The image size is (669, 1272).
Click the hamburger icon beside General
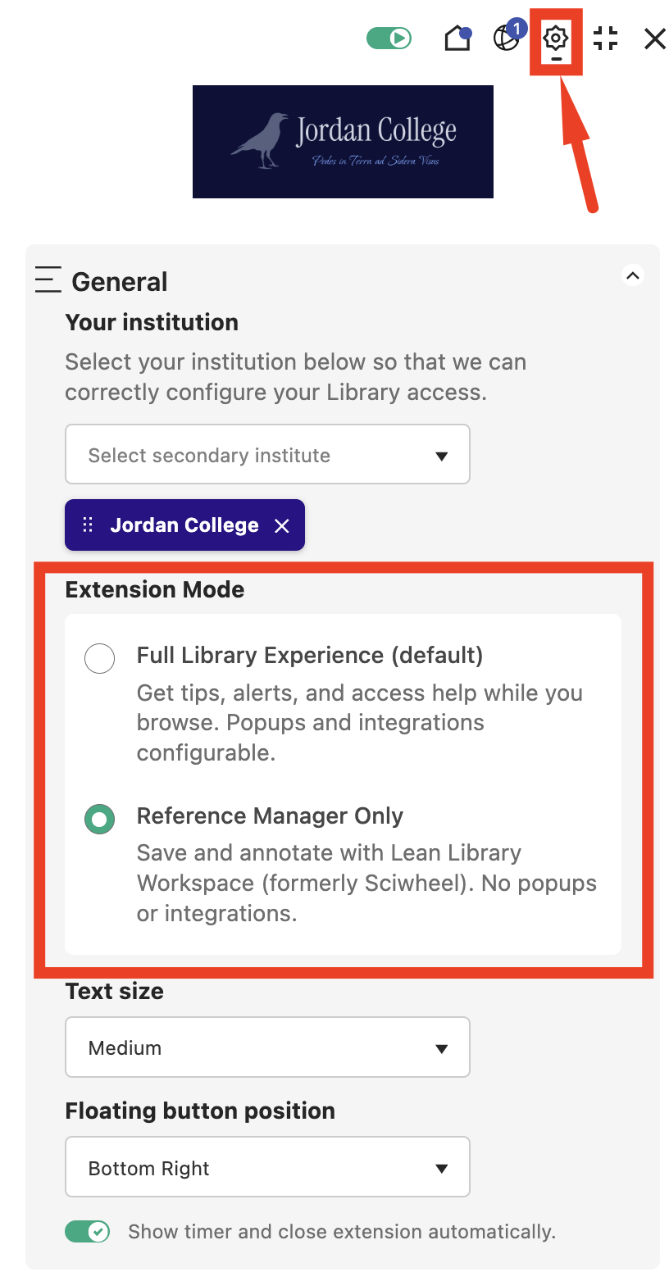[x=48, y=279]
